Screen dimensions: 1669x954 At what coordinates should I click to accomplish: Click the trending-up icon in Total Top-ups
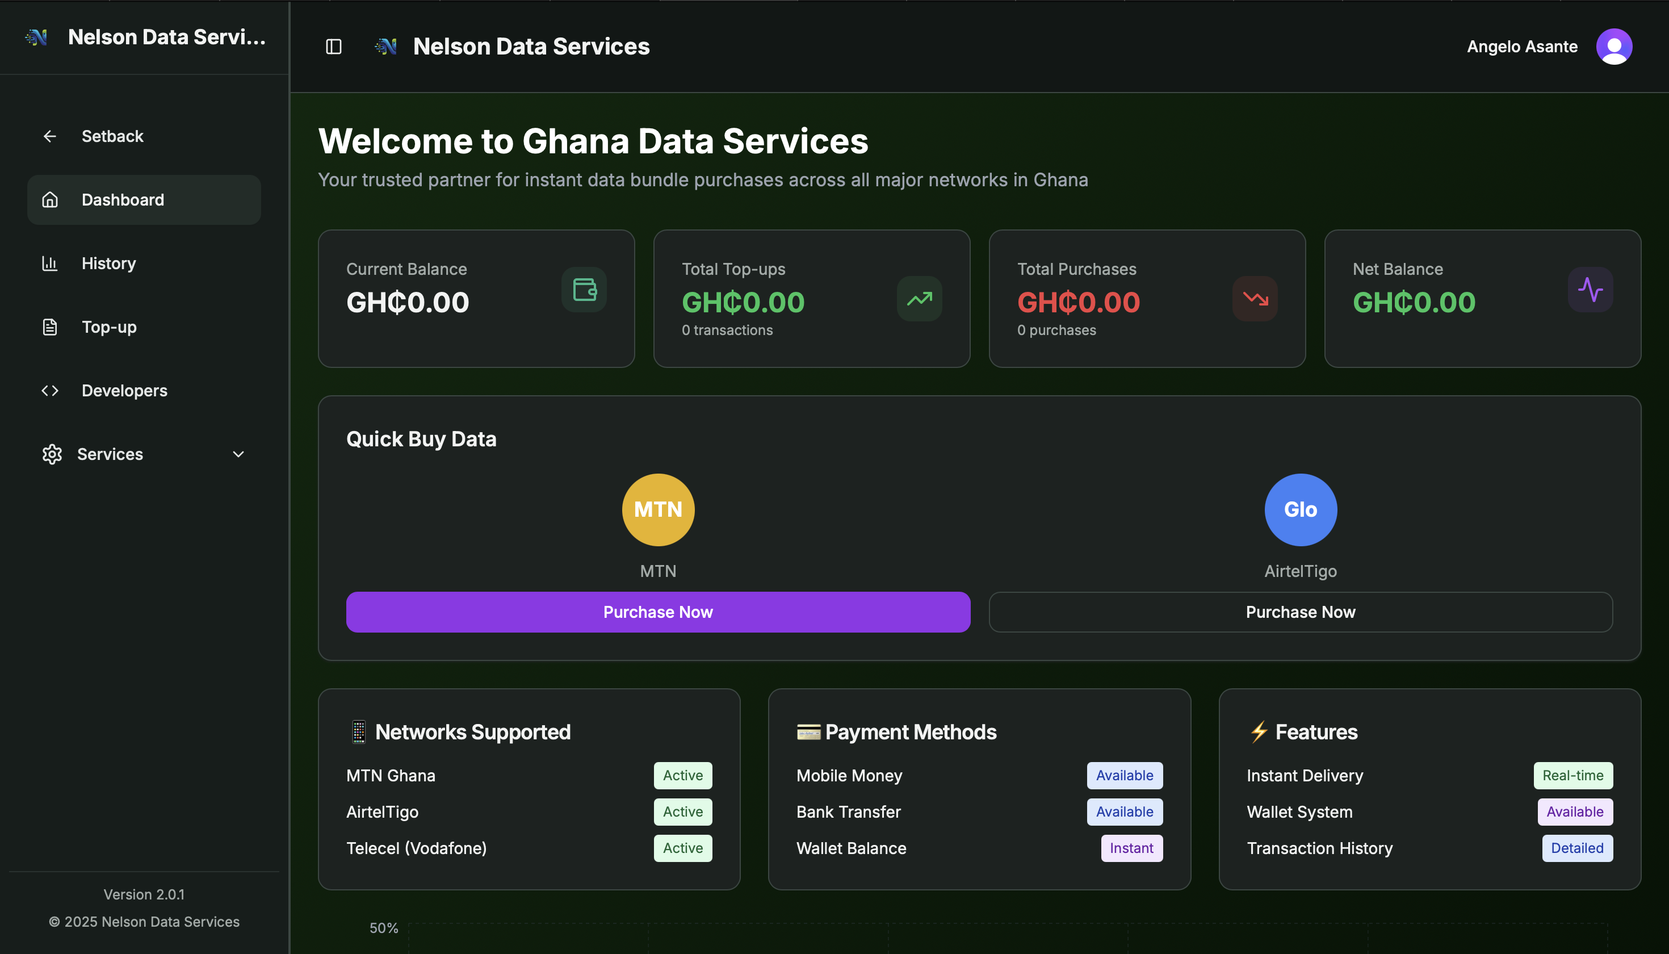(x=919, y=299)
